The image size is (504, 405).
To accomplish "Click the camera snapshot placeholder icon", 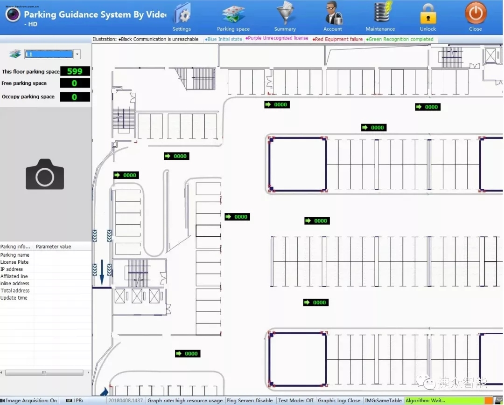I will (45, 174).
